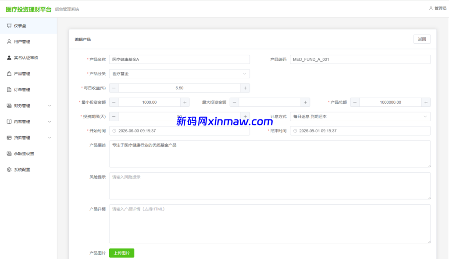Click the empty 最大投资金额 value field

tap(270, 102)
